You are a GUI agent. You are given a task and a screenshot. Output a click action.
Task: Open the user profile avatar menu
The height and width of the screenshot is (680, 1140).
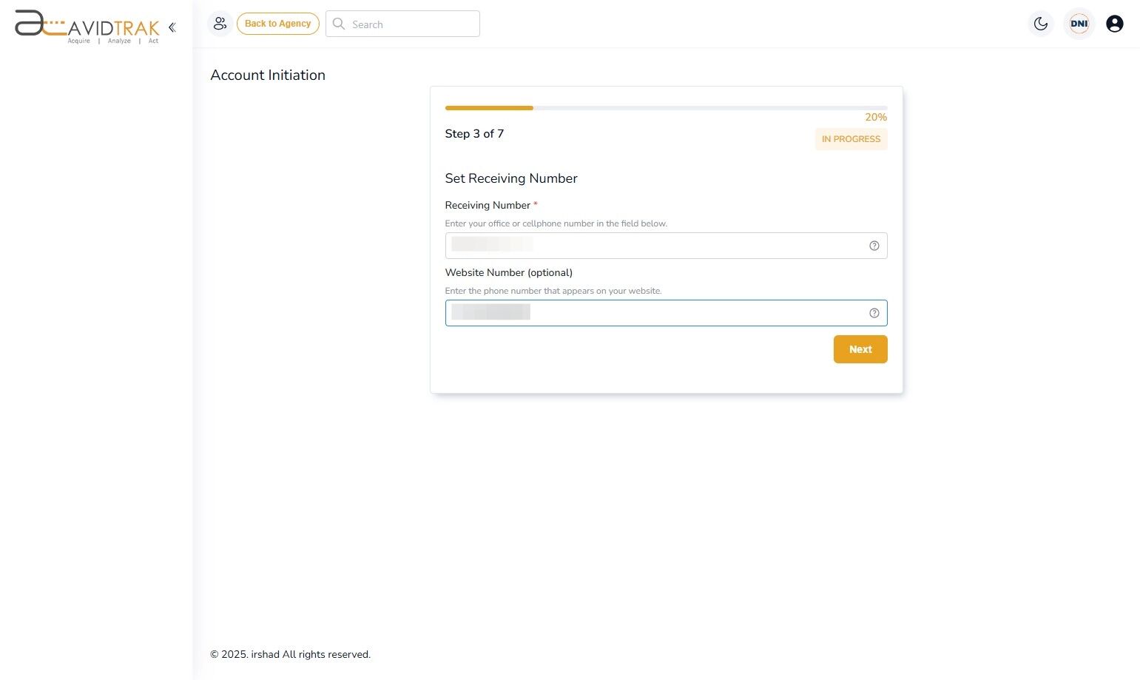1115,24
